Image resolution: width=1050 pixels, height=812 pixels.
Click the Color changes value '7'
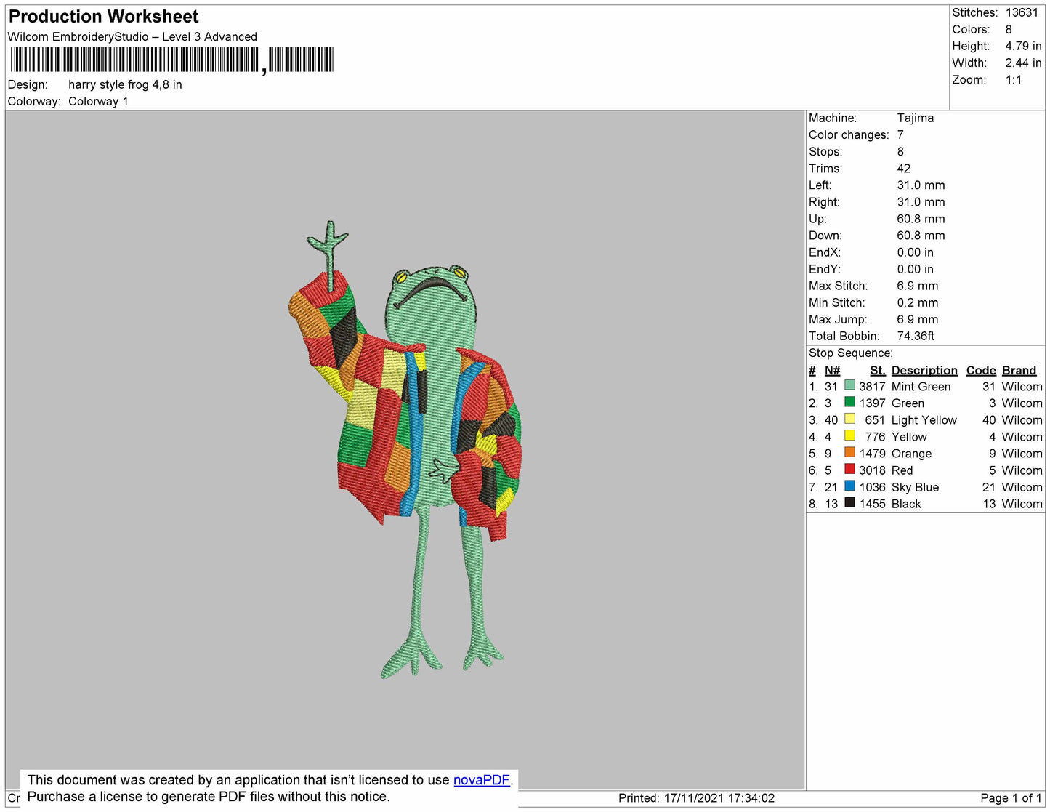click(x=900, y=134)
